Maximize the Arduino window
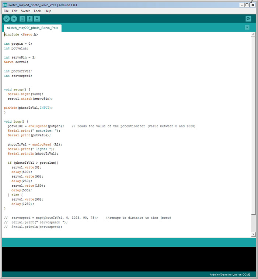258x279 pixels. coord(247,5)
